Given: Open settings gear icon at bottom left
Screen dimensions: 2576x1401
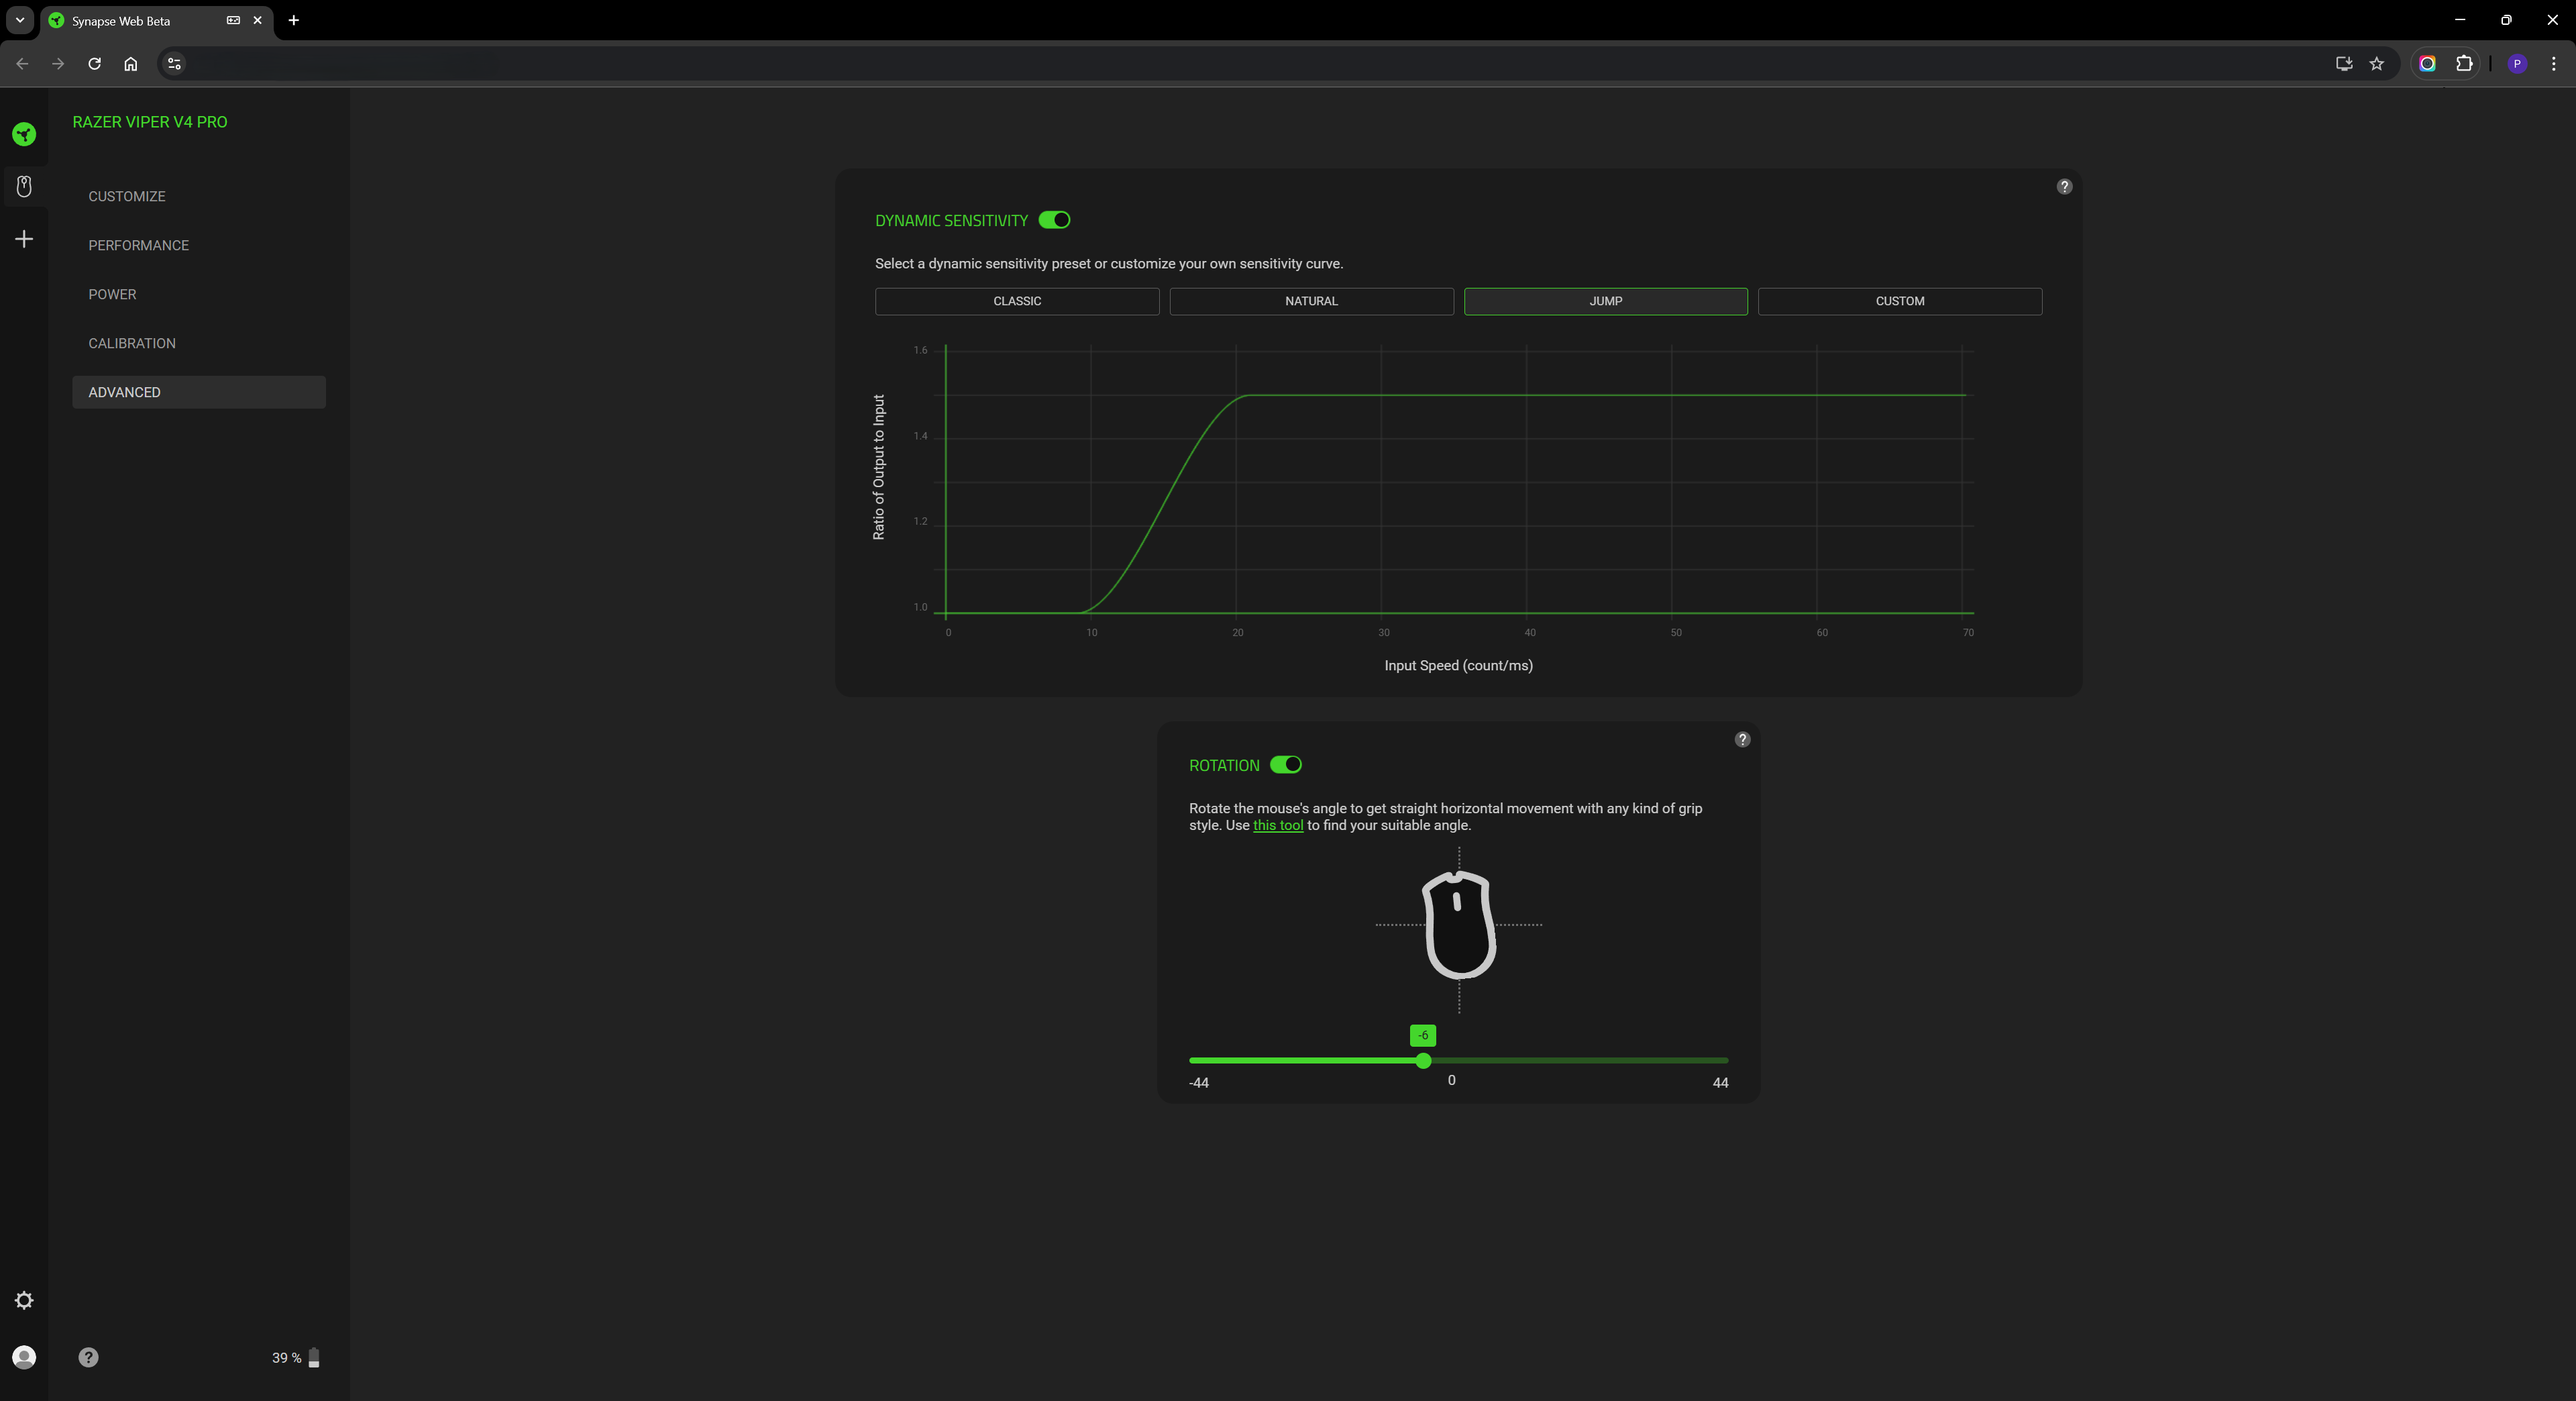Looking at the screenshot, I should 24,1300.
